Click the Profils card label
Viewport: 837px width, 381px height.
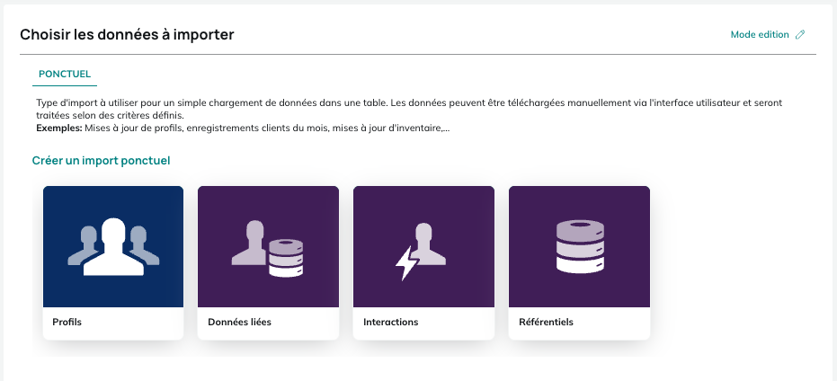pos(67,323)
